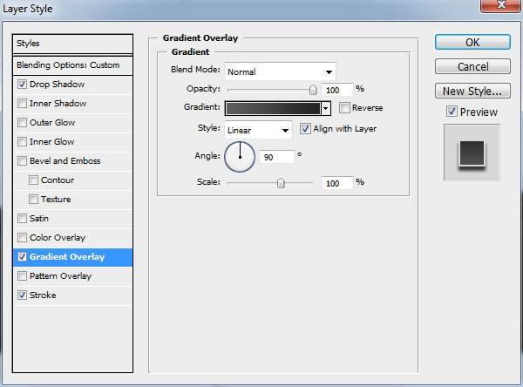Enable the Satin checkbox
The image size is (523, 387).
pos(22,219)
